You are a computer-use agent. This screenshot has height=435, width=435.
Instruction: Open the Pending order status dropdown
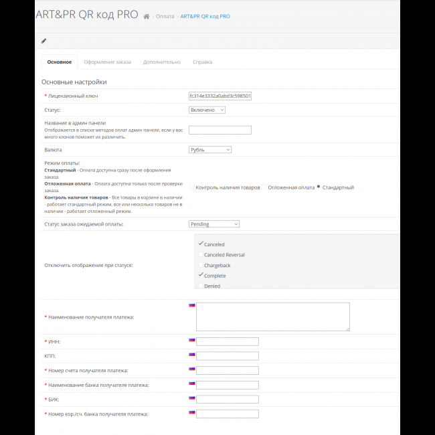click(213, 224)
